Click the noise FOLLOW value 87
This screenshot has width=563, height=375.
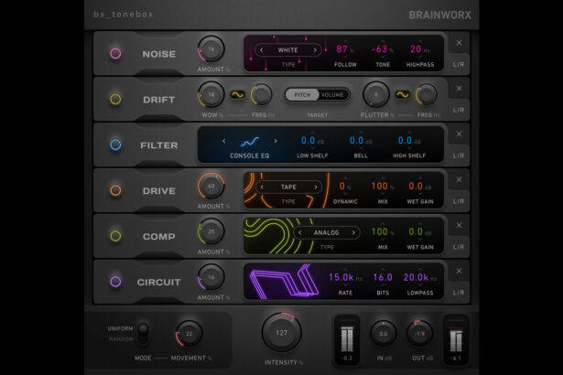click(x=341, y=49)
